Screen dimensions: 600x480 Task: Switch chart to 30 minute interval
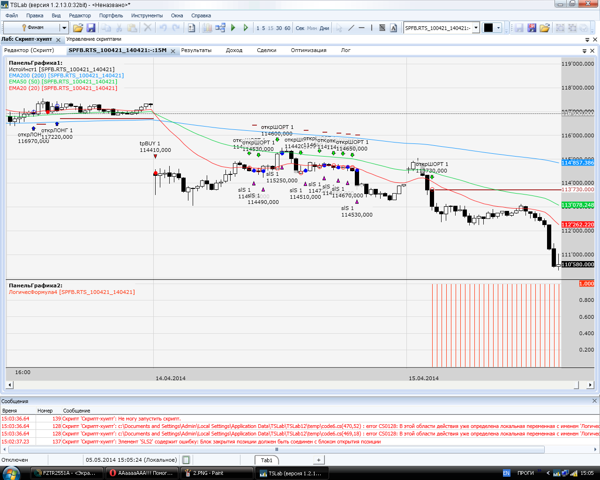[x=279, y=28]
